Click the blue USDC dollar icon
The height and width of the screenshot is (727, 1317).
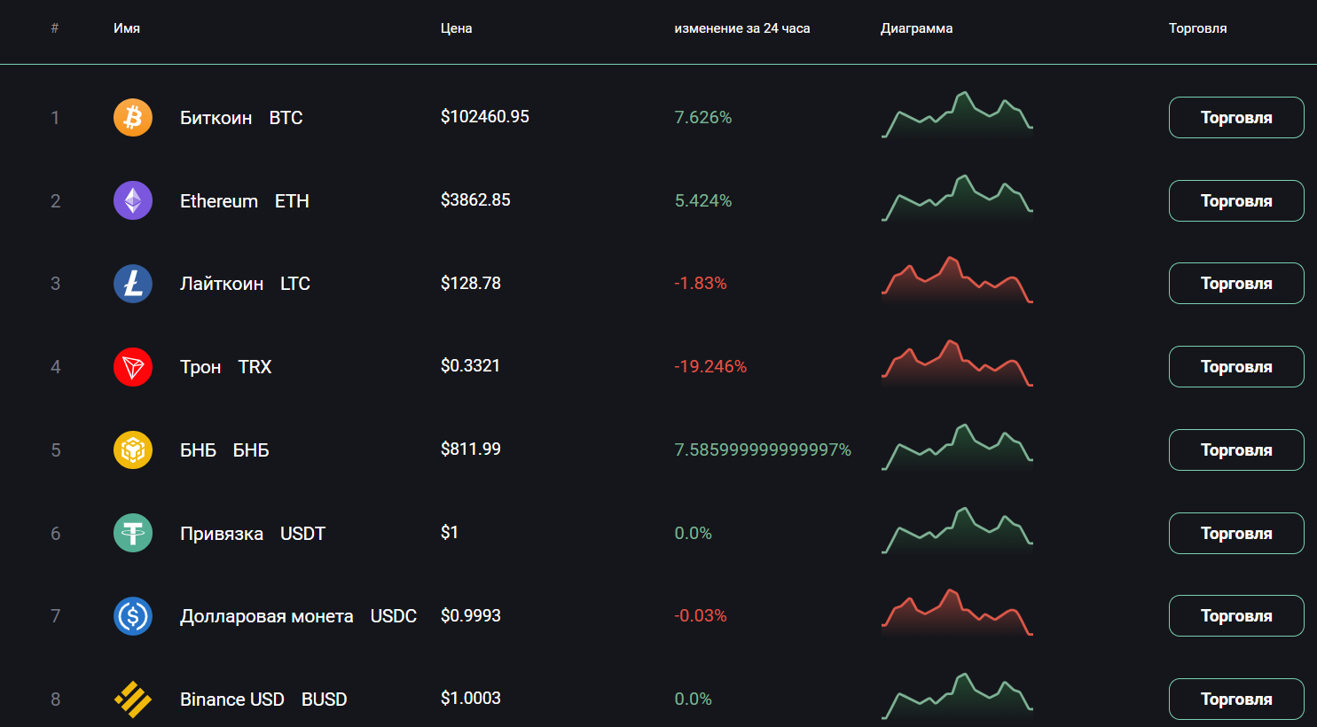click(133, 616)
